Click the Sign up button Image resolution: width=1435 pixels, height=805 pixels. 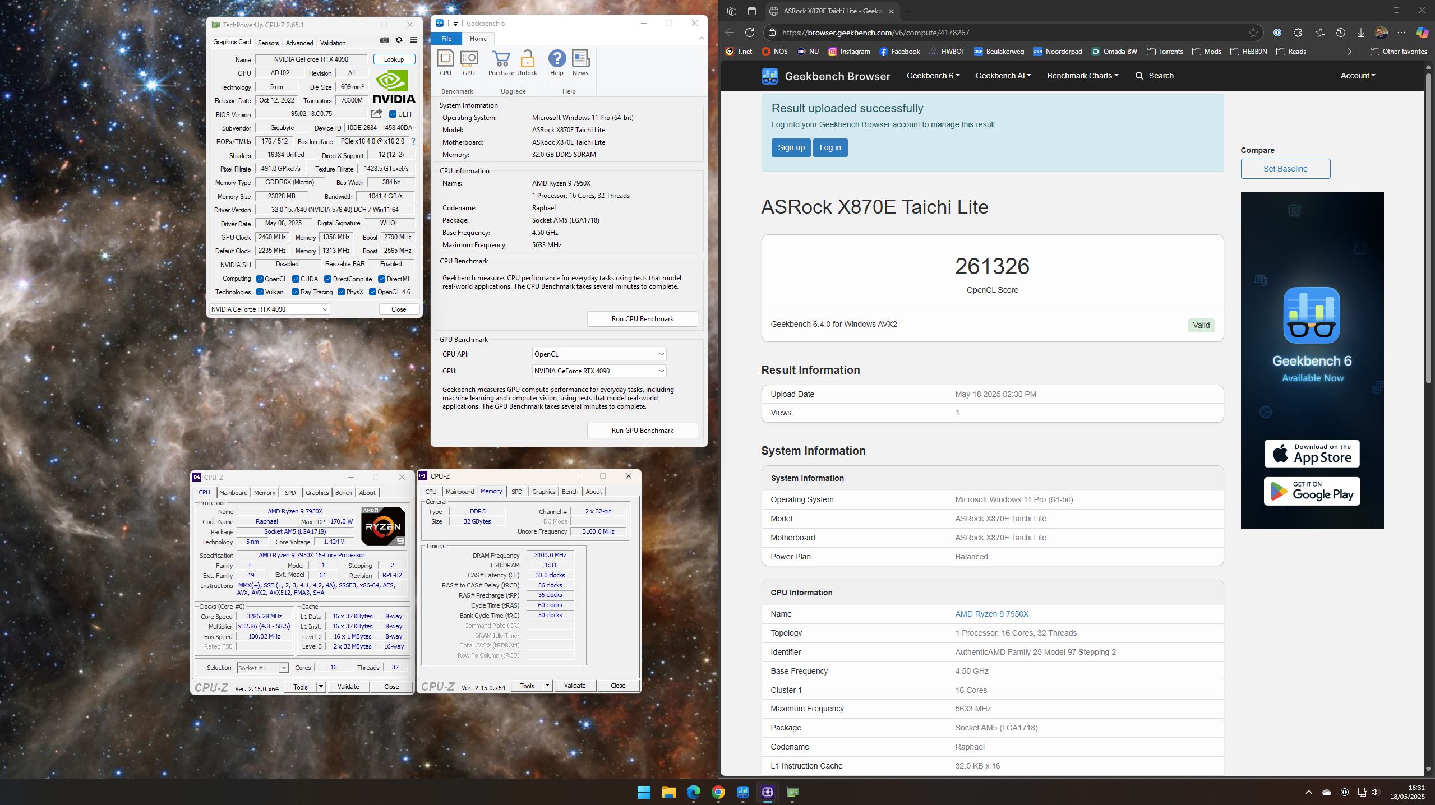point(791,147)
